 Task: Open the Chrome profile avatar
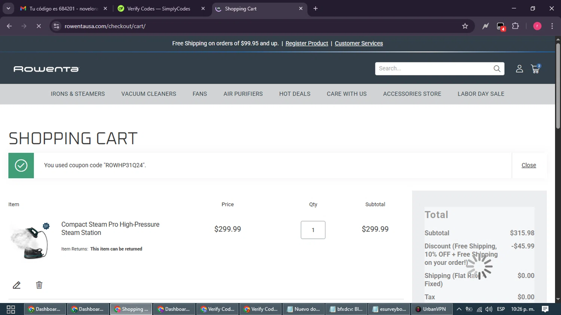pyautogui.click(x=537, y=26)
